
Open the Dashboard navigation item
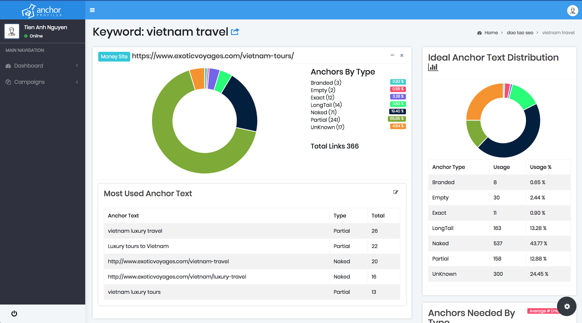[43, 66]
